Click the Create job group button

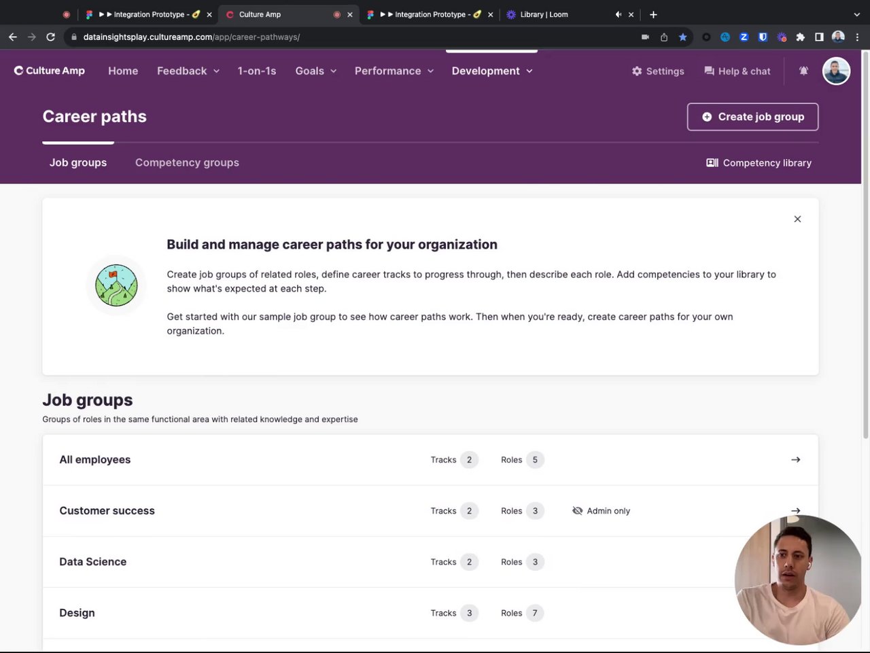click(752, 117)
